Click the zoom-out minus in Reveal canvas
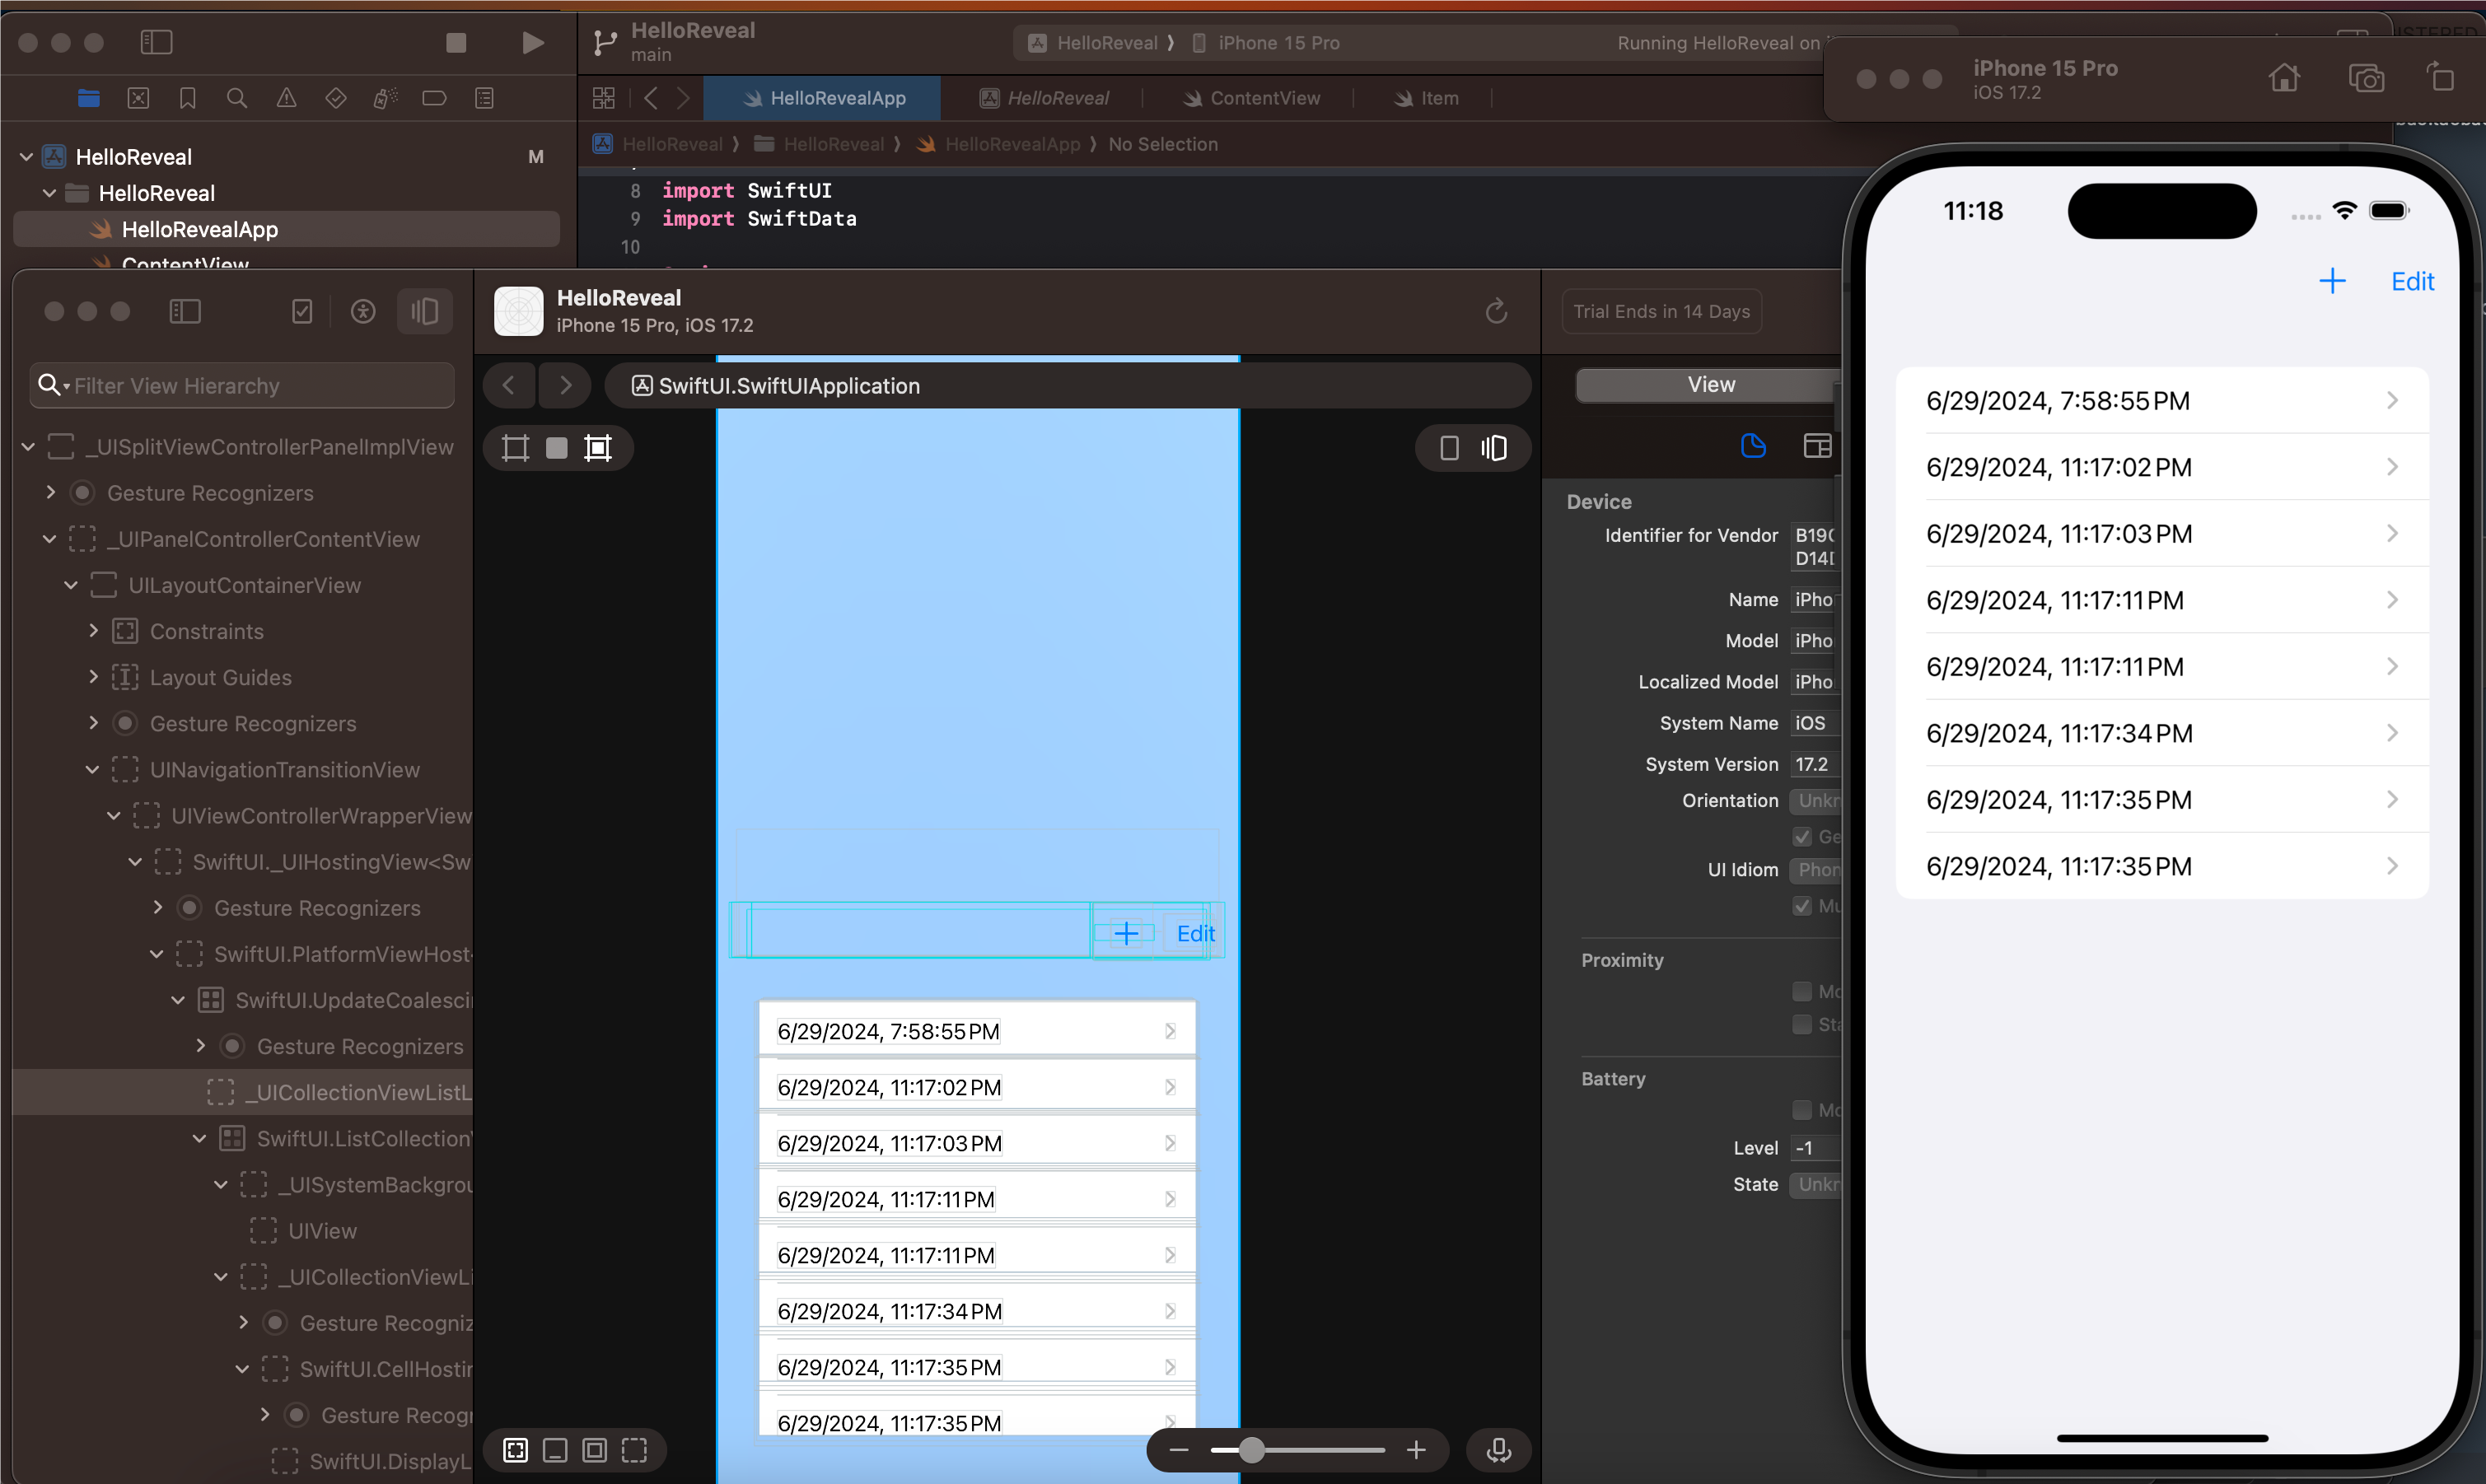The width and height of the screenshot is (2486, 1484). [x=1179, y=1450]
